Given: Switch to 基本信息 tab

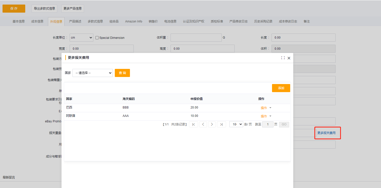Looking at the screenshot, I should point(19,21).
